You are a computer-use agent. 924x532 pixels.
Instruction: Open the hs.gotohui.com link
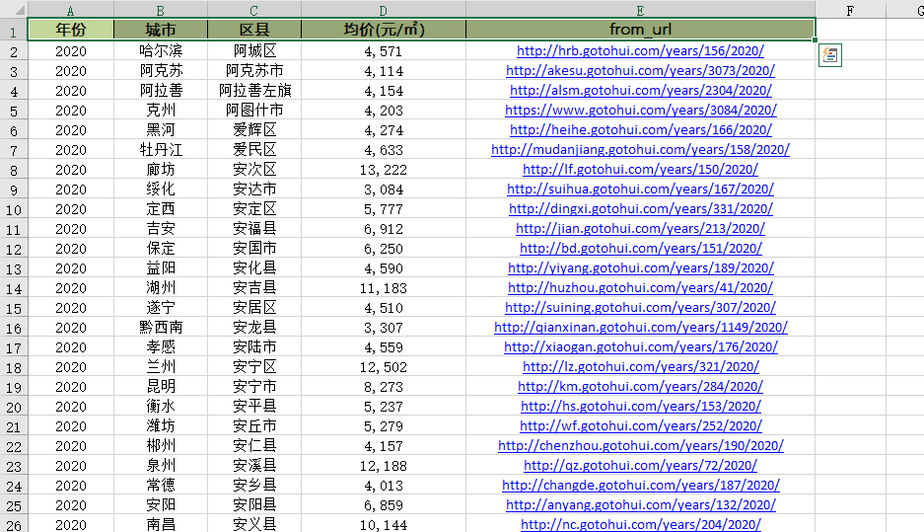pos(641,407)
